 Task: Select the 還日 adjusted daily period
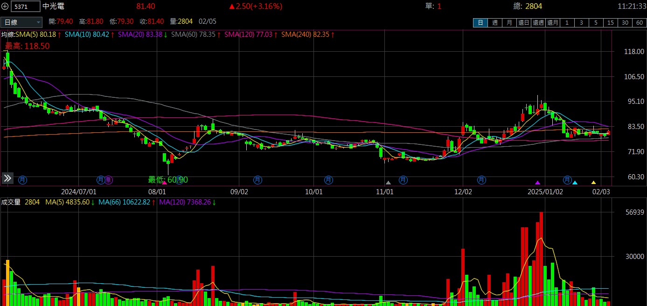pos(524,22)
